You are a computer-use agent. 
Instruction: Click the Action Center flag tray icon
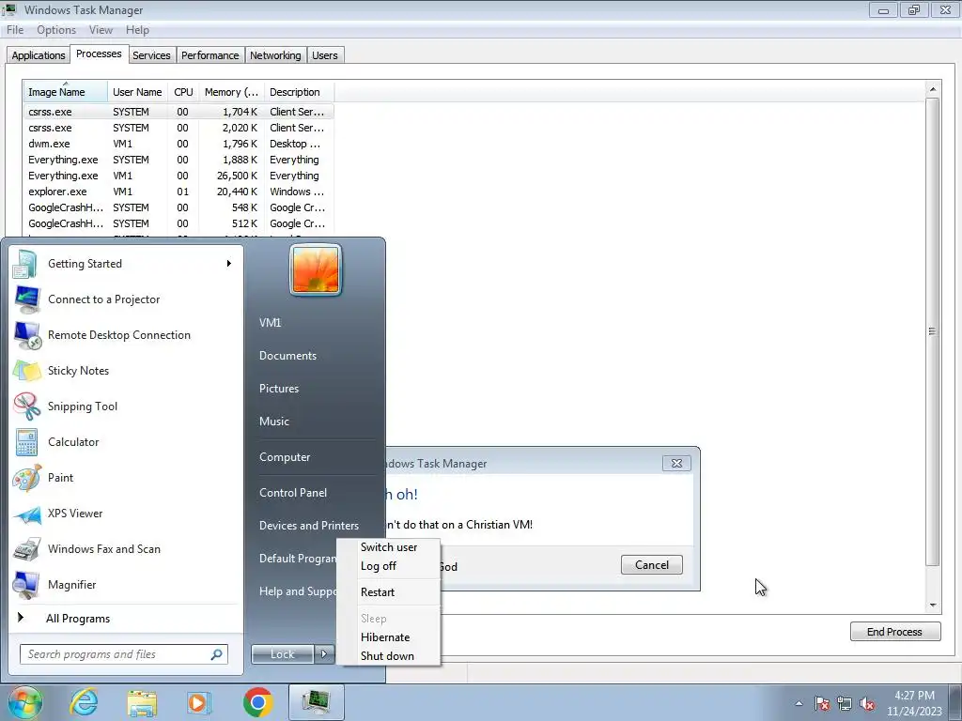click(822, 704)
